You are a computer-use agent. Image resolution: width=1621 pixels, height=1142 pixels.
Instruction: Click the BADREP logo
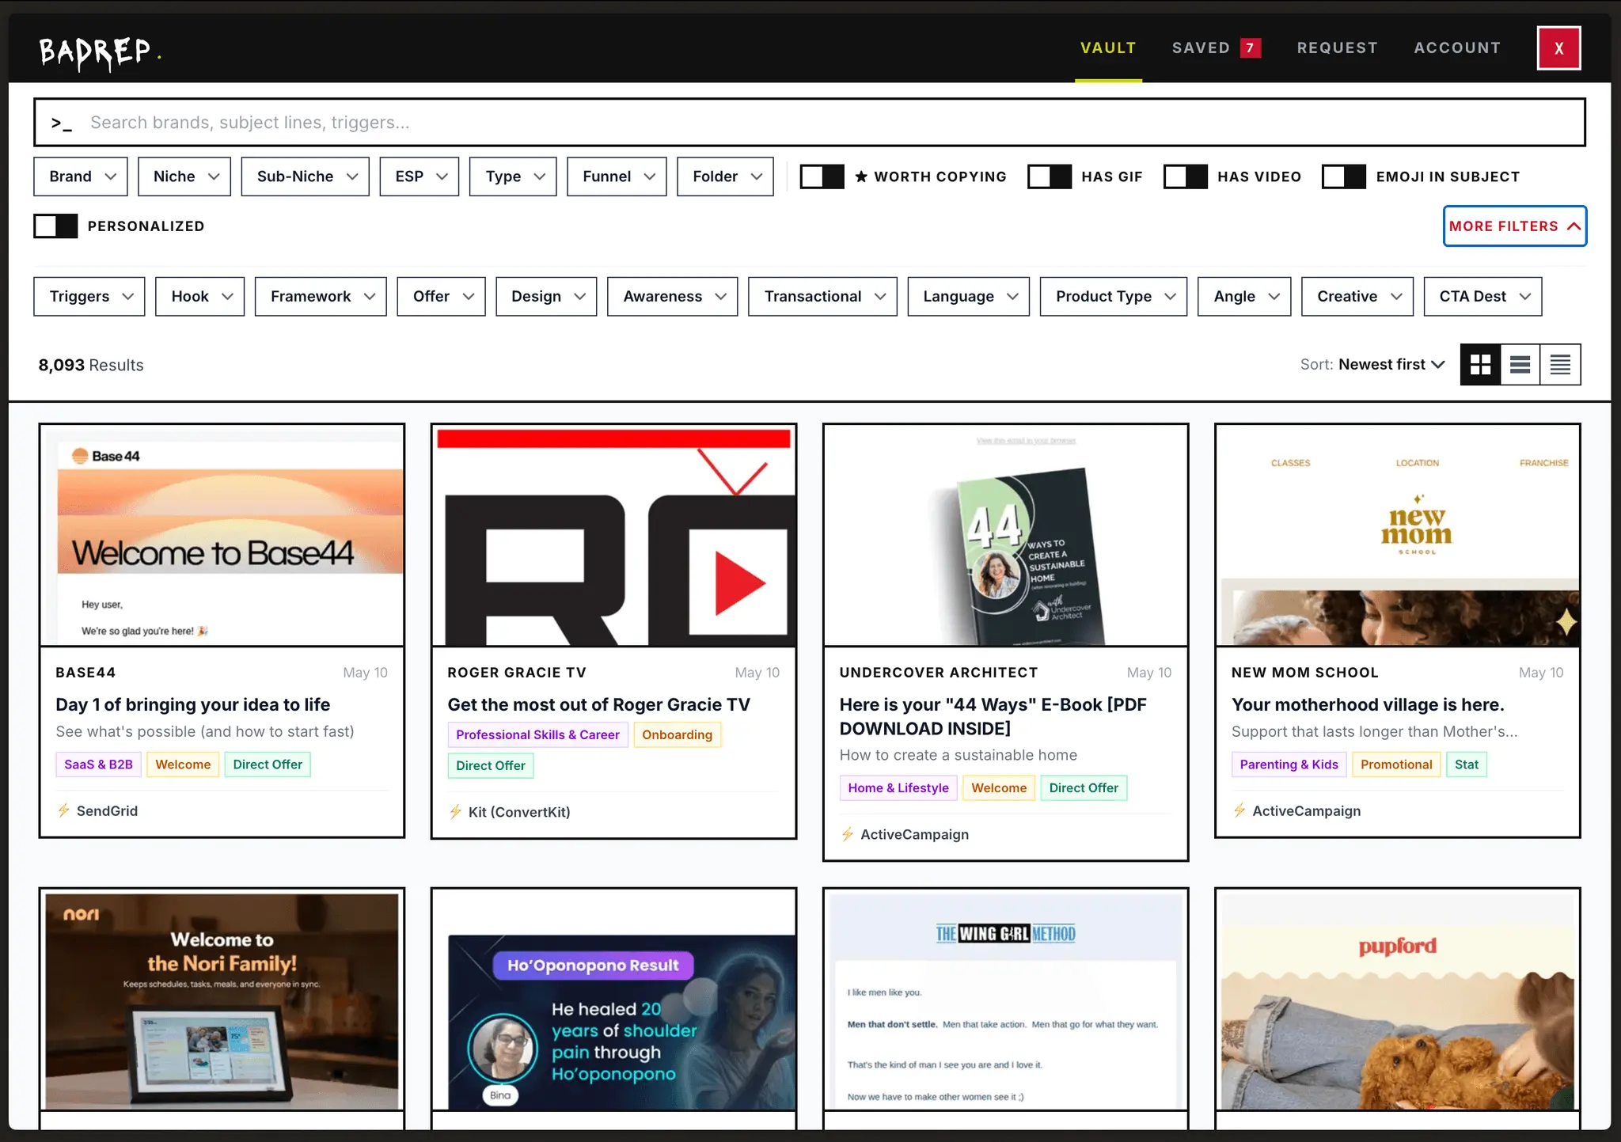pyautogui.click(x=100, y=51)
